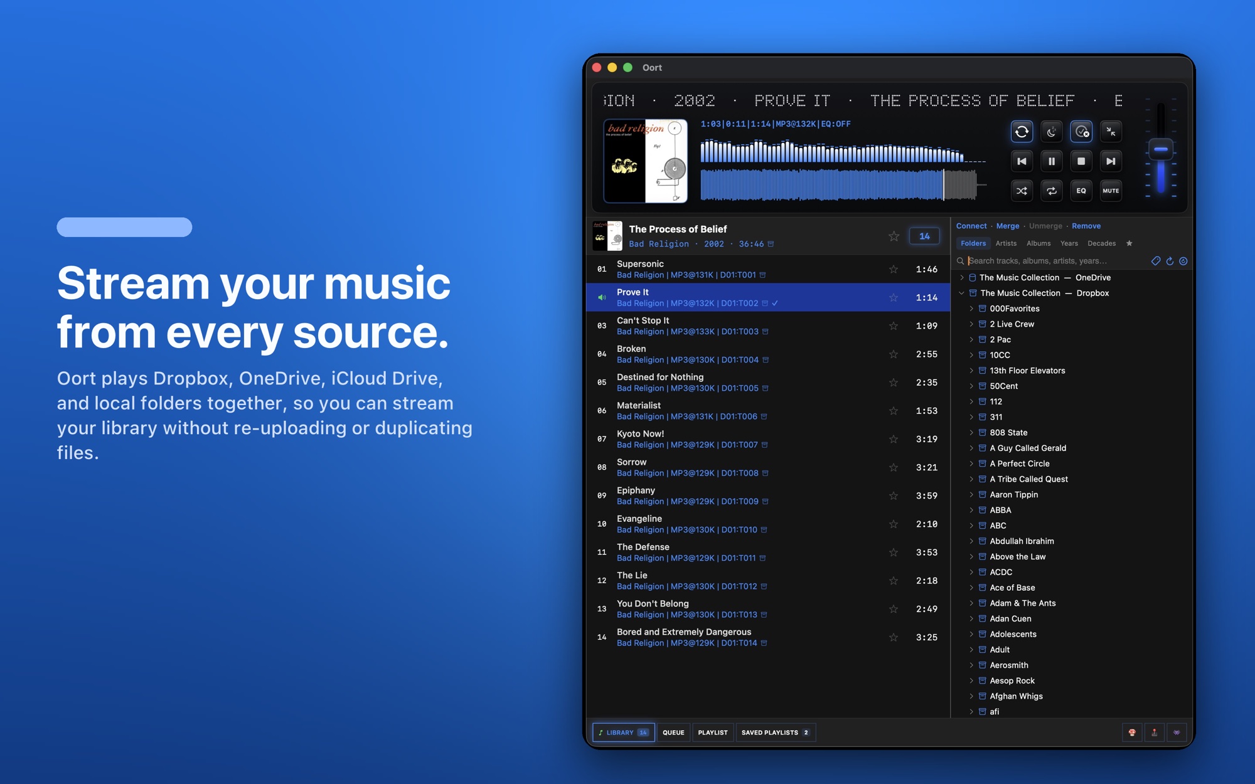Switch to the Decades tab
Viewport: 1255px width, 784px height.
click(x=1102, y=243)
